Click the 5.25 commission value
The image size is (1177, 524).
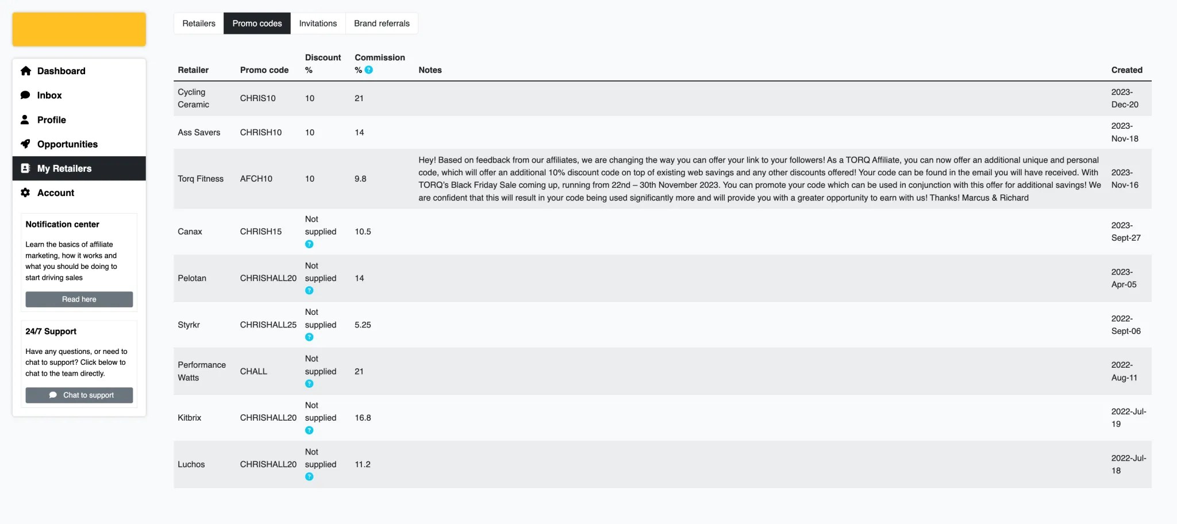[x=363, y=325]
